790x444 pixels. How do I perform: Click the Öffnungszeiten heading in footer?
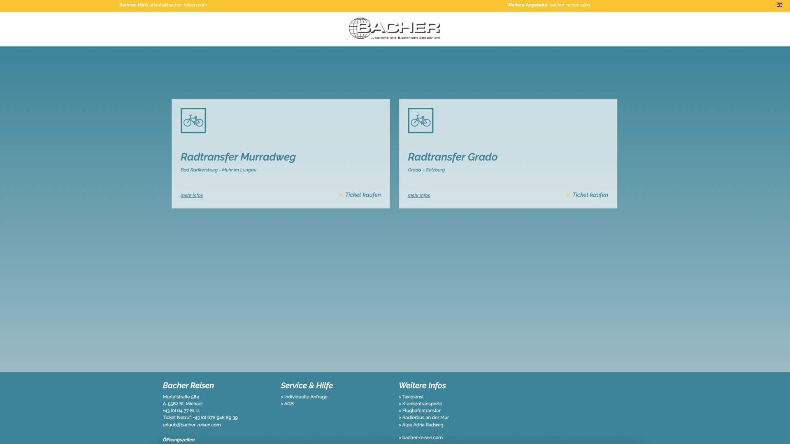[179, 440]
